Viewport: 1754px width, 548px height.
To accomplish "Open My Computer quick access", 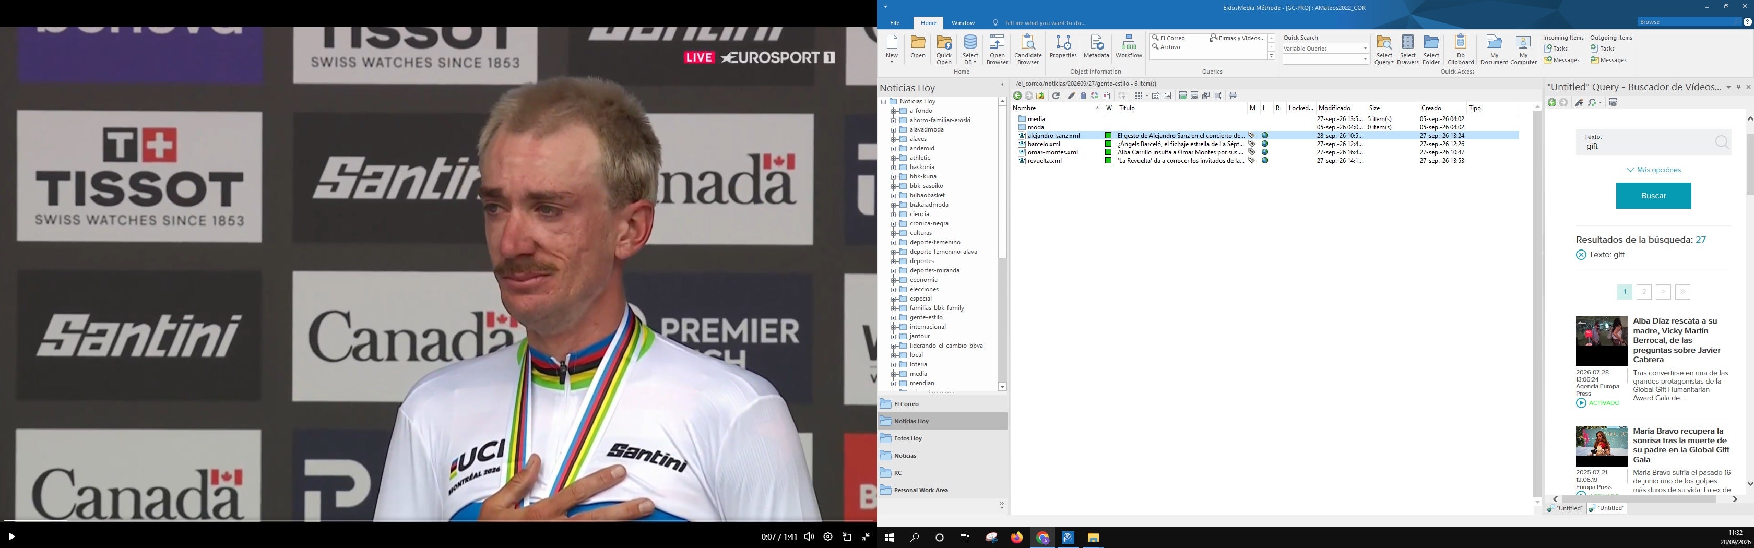I will tap(1523, 50).
